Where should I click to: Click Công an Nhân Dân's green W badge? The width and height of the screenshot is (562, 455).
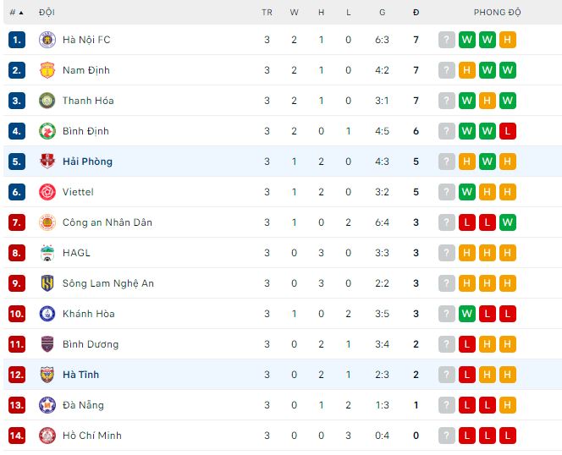point(507,222)
